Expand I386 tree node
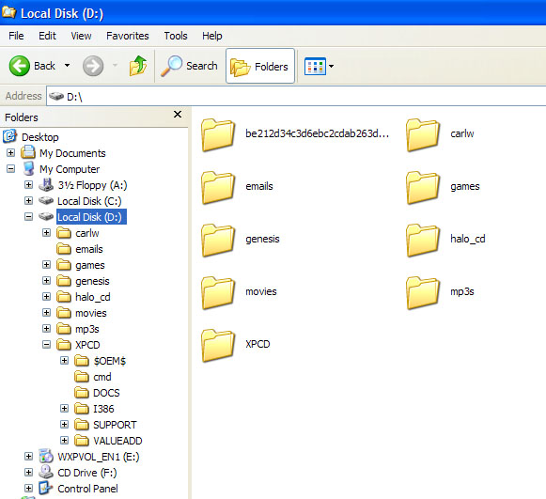Screen dimensions: 546x499 64,409
